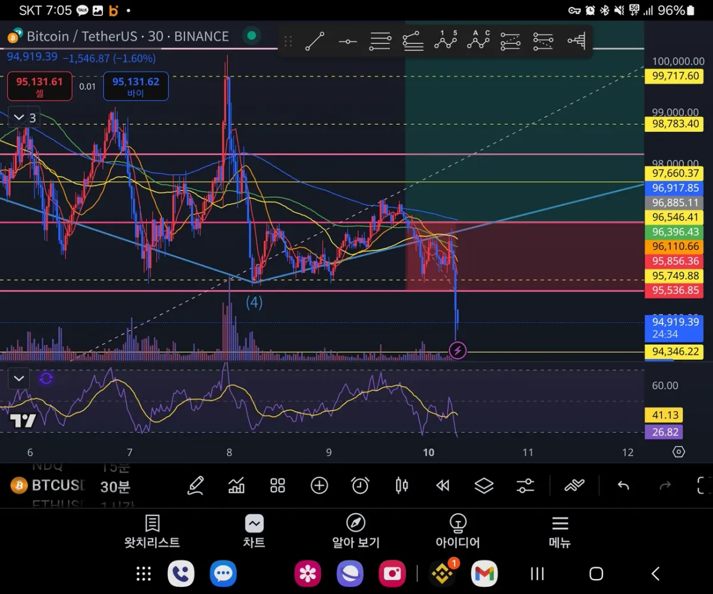The height and width of the screenshot is (594, 713).
Task: Open the 아이디어 tab
Action: [458, 532]
